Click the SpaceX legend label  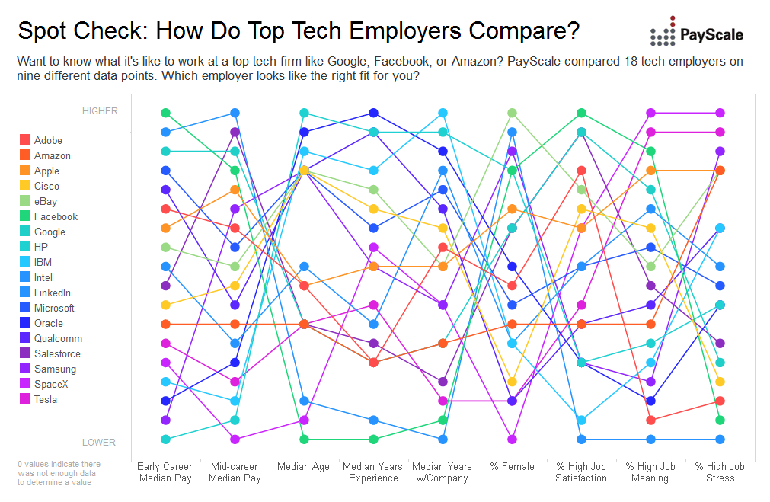point(51,384)
